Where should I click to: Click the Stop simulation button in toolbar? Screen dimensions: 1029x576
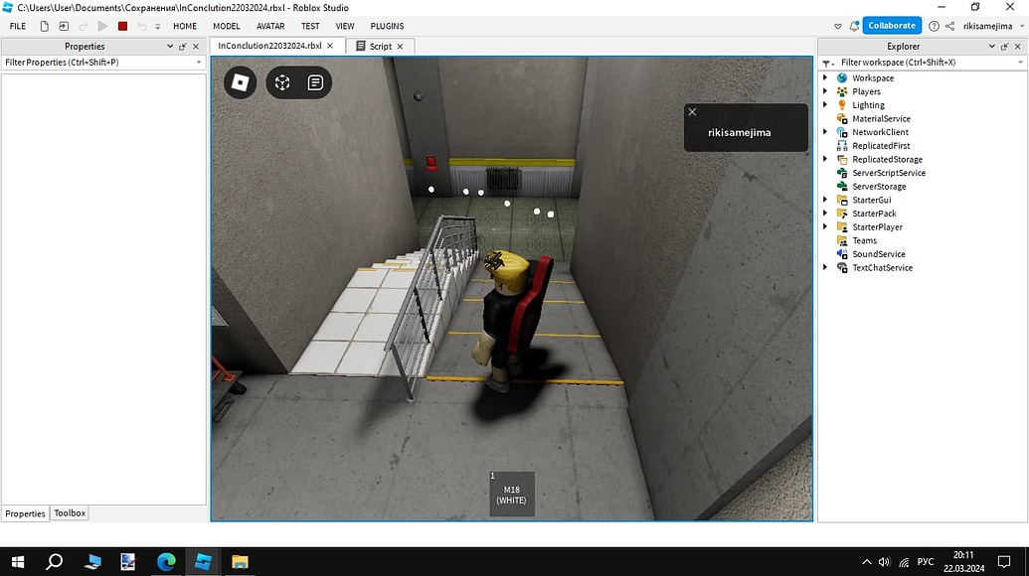[122, 26]
